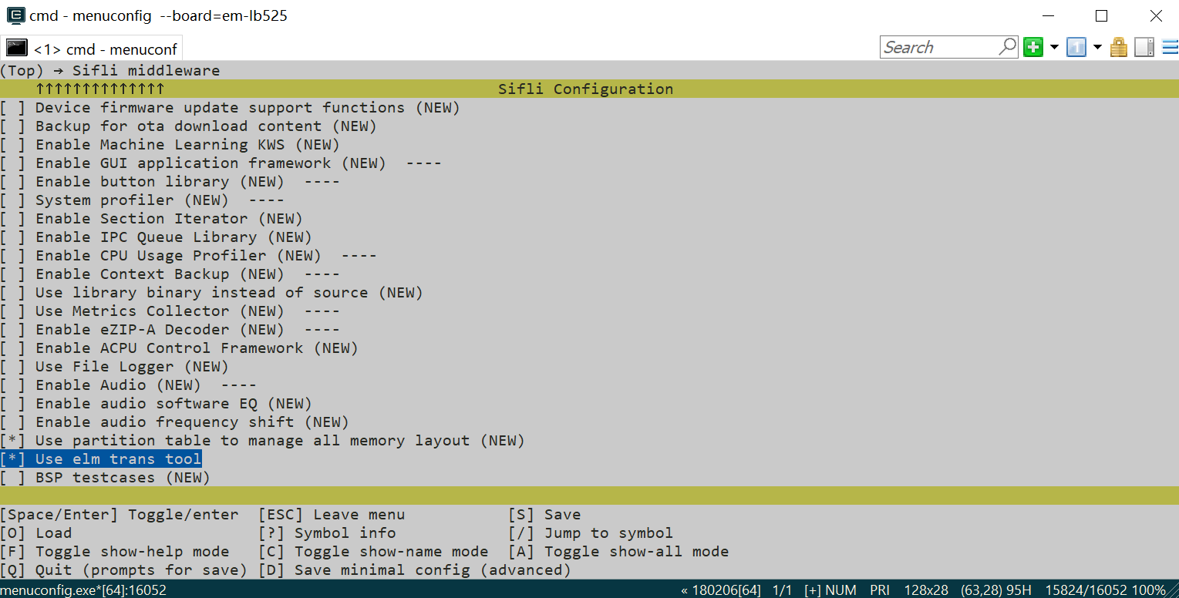1179x598 pixels.
Task: Toggle the scrollbar panel icon in toolbar
Action: [x=1144, y=47]
